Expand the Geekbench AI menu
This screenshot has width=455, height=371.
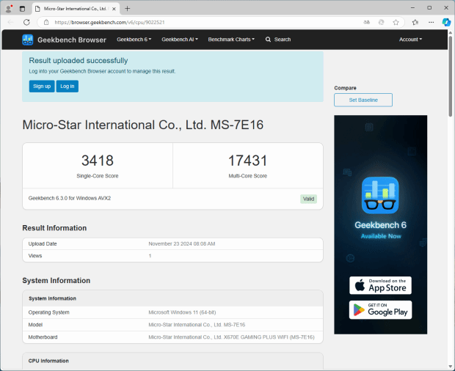click(x=180, y=40)
